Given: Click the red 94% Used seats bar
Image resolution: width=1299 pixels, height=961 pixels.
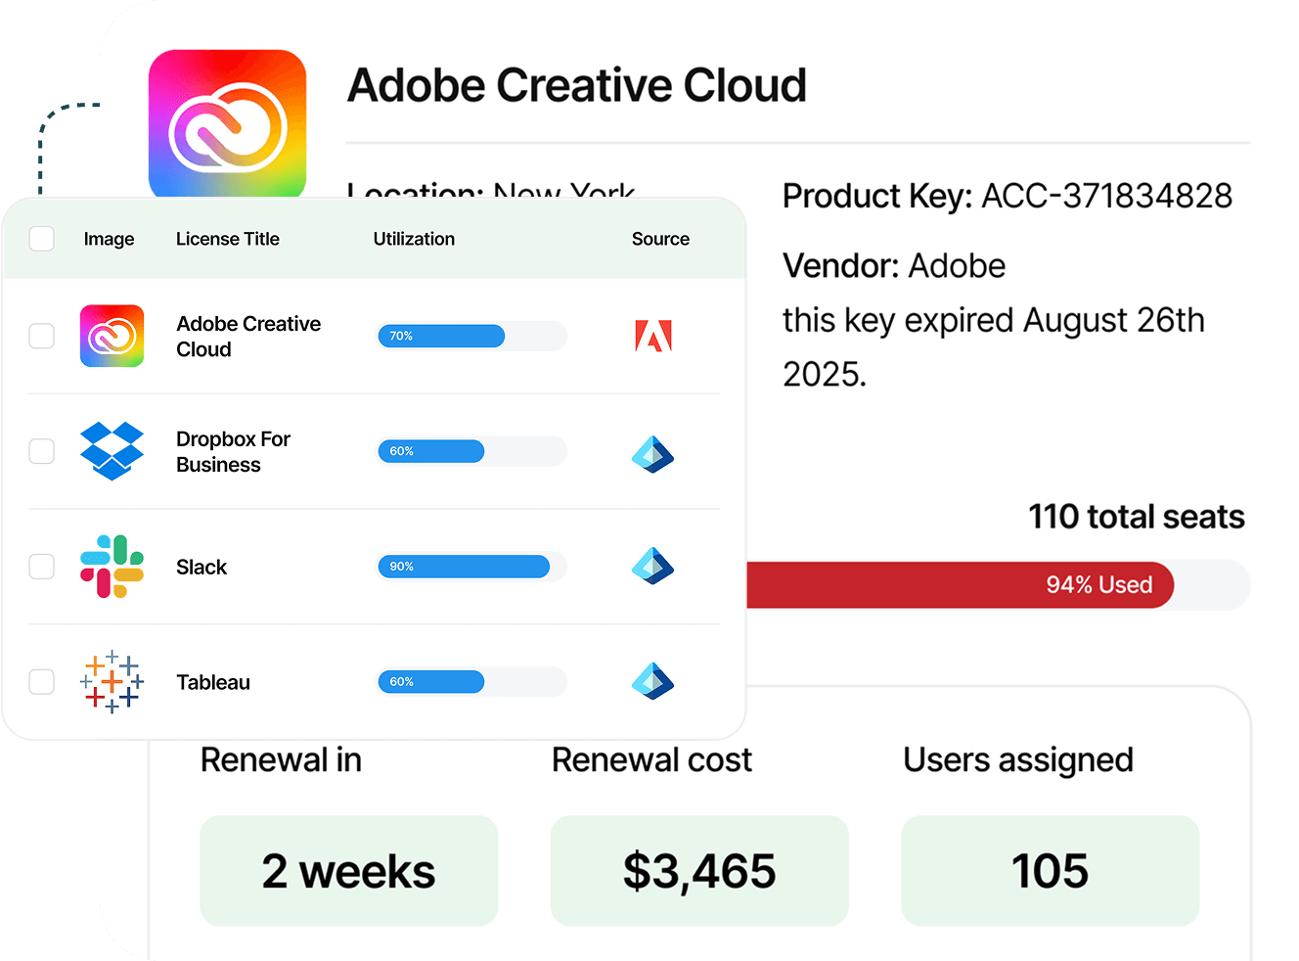Looking at the screenshot, I should pos(959,585).
